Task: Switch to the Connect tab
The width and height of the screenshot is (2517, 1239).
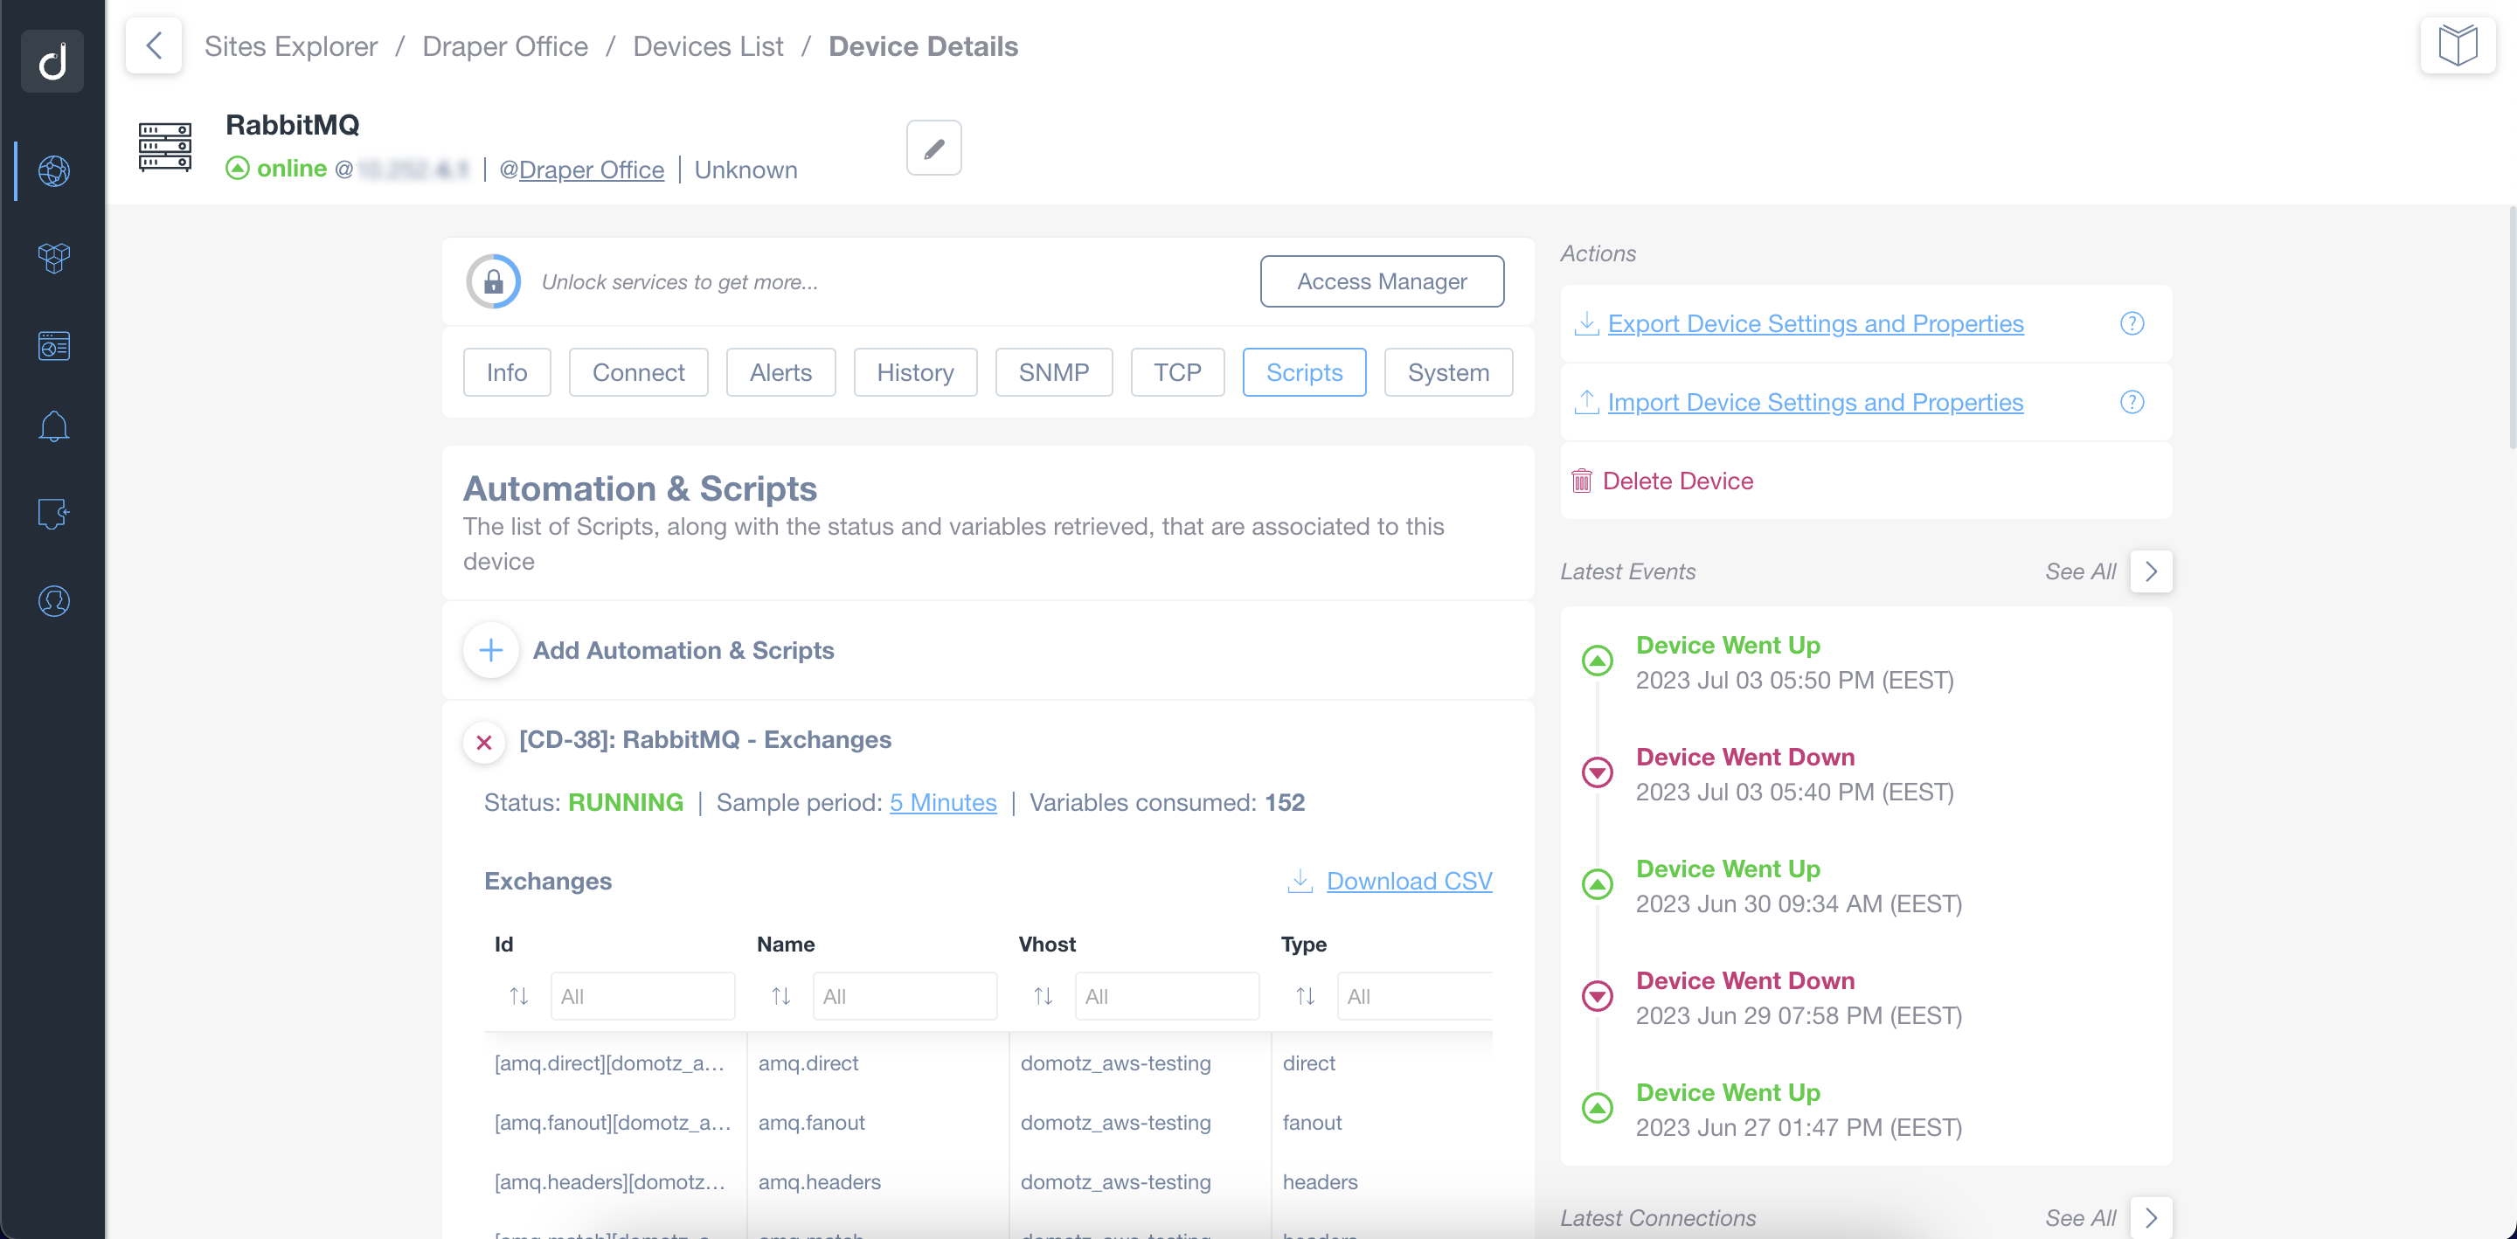Action: 638,372
